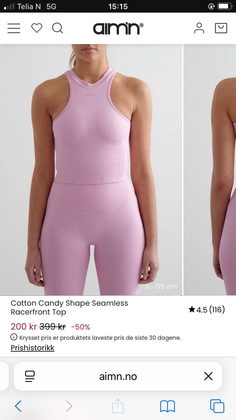
Task: Open the Prishistorikk price history link
Action: pos(32,348)
